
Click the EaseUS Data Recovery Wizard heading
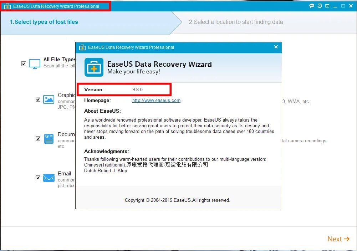click(x=159, y=64)
